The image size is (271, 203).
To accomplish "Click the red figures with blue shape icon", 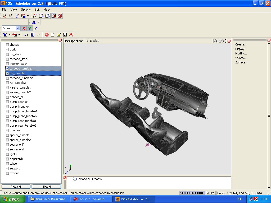I will pyautogui.click(x=23, y=16).
